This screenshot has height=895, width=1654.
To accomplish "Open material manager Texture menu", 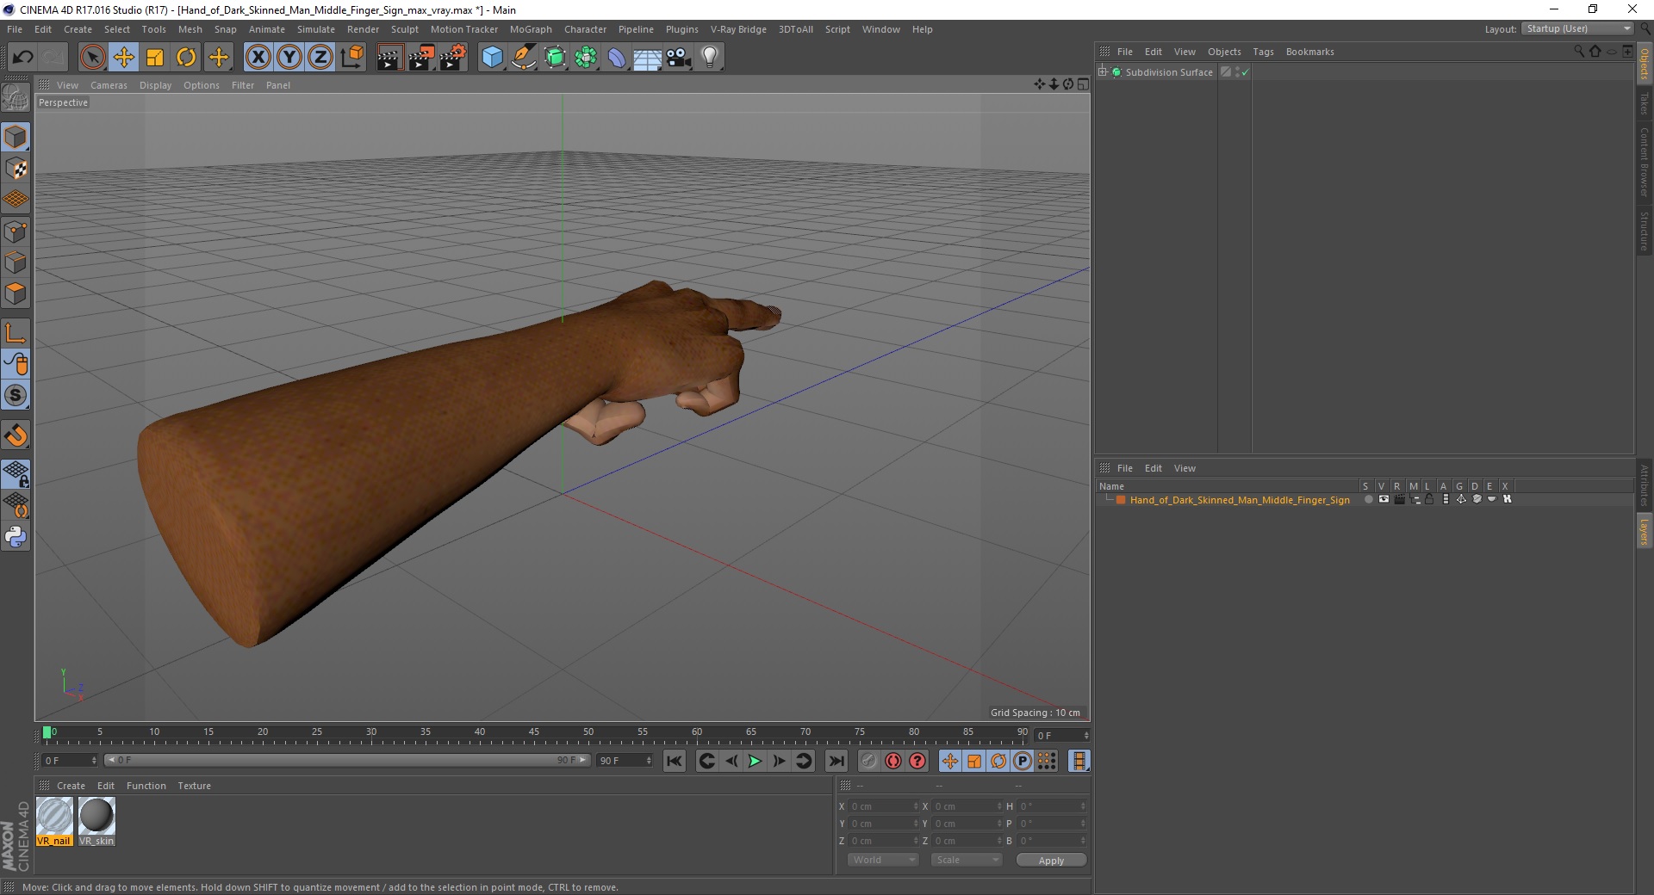I will (x=194, y=786).
